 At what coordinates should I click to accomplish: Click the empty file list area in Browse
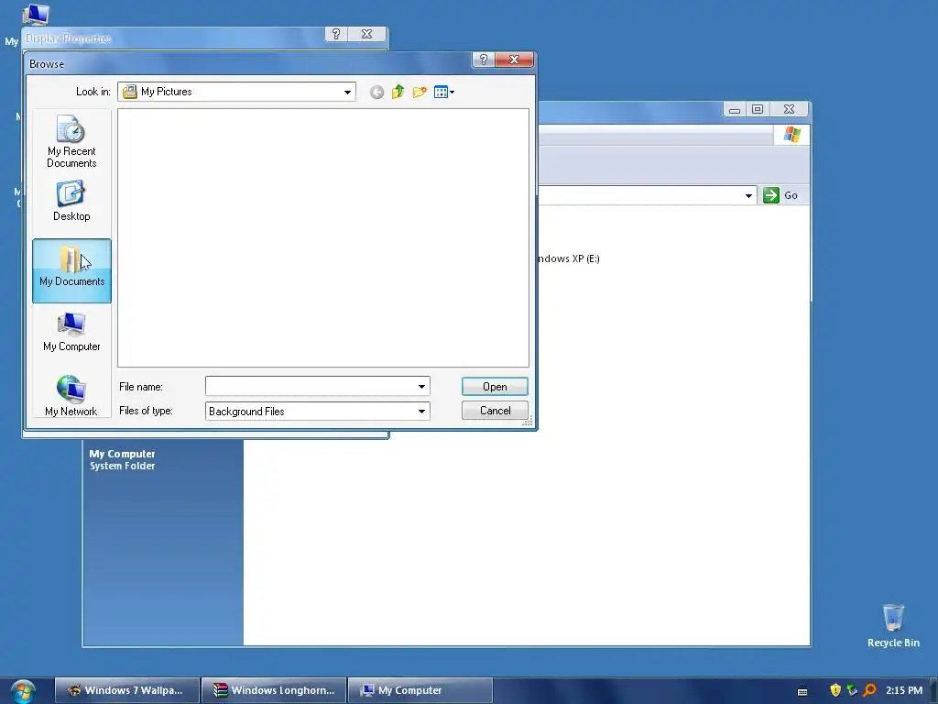click(x=323, y=237)
